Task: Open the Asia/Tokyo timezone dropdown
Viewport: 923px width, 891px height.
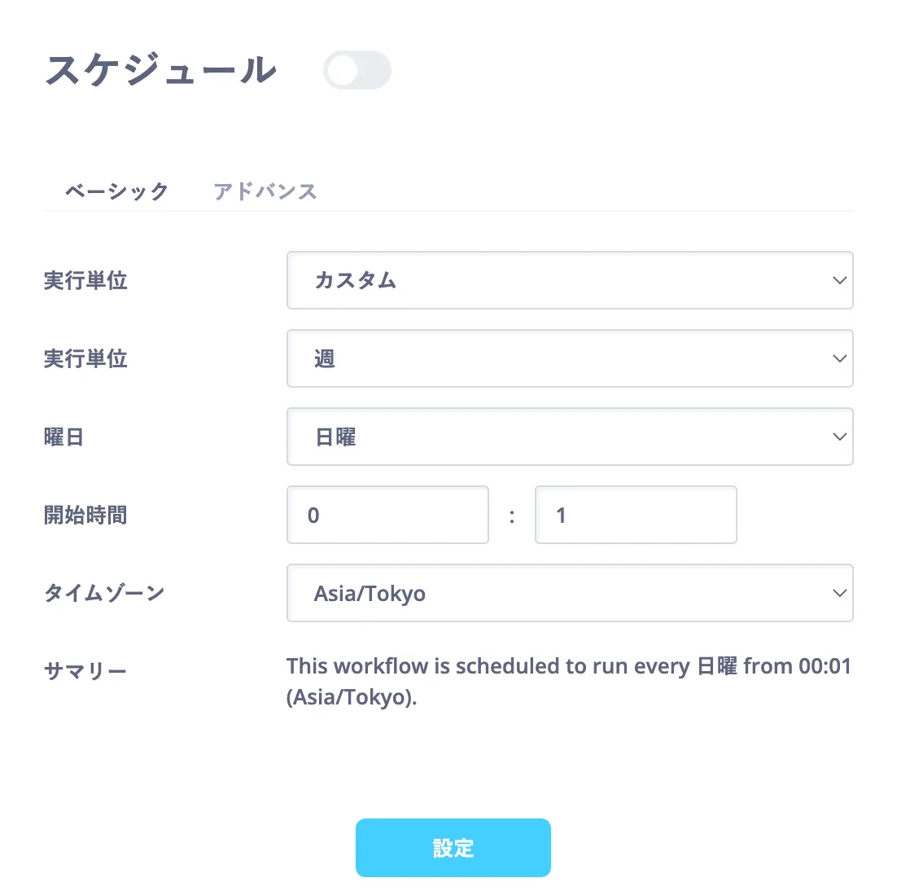Action: pyautogui.click(x=569, y=593)
